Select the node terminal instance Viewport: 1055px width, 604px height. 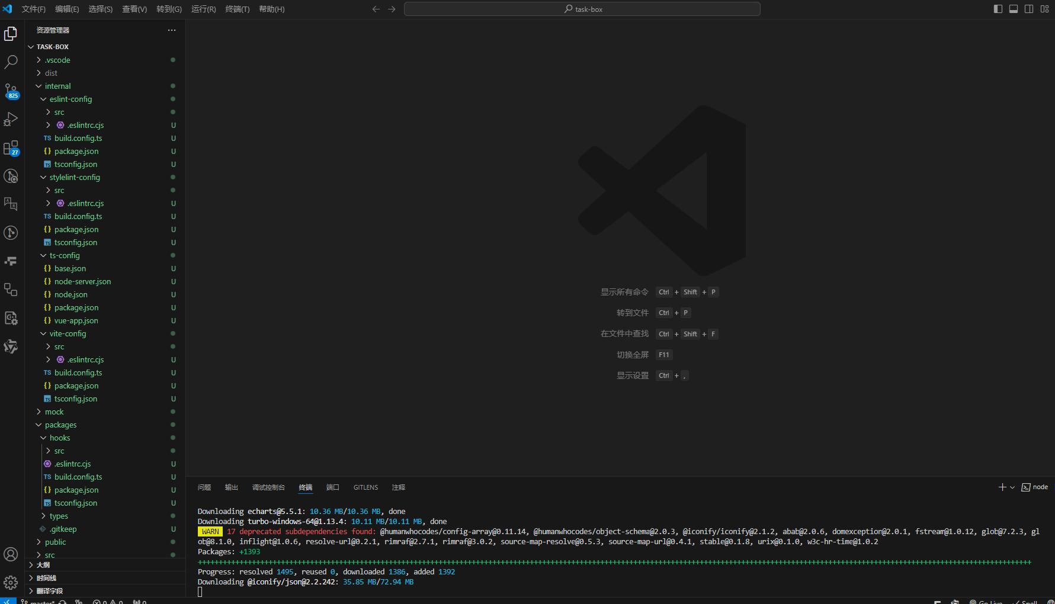[x=1035, y=487]
